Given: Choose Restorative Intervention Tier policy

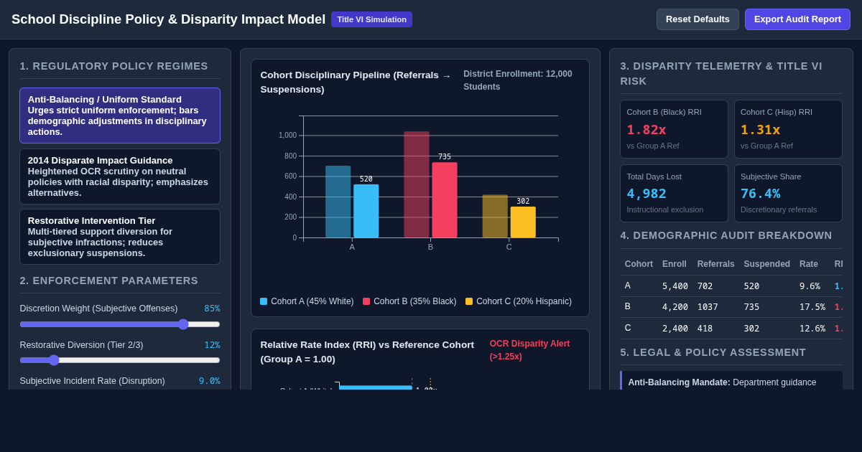Looking at the screenshot, I should 120,237.
